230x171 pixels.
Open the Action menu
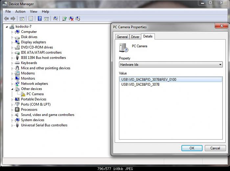(20, 11)
